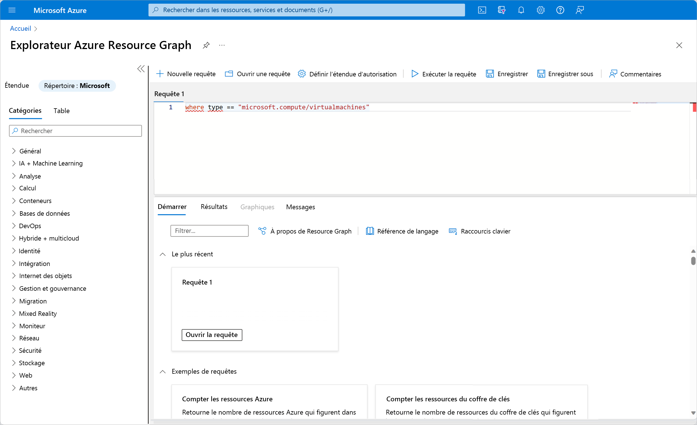697x425 pixels.
Task: Expand the Stockage category
Action: pyautogui.click(x=14, y=363)
